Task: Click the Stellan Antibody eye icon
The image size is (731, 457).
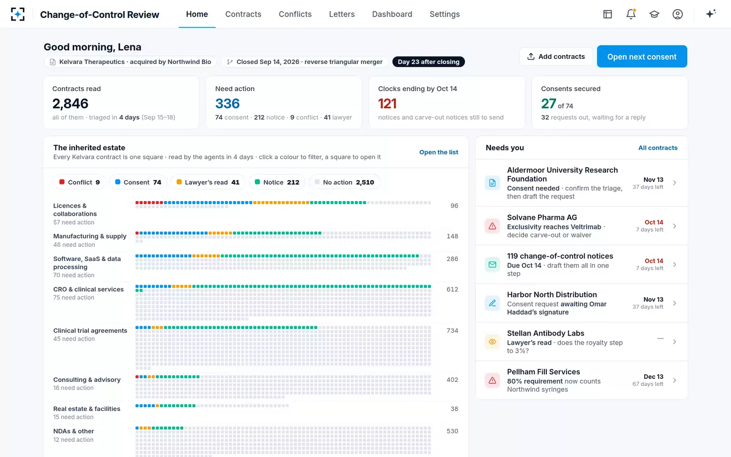Action: point(492,342)
